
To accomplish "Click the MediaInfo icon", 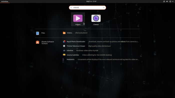I will pyautogui.click(x=63, y=59).
